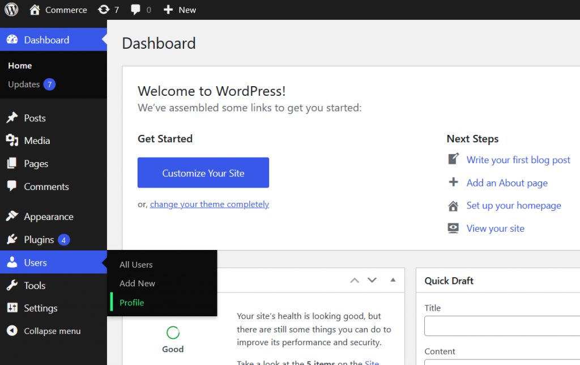Click the 'Welcome to WordPress!' heading
This screenshot has width=580, height=365.
pos(212,91)
